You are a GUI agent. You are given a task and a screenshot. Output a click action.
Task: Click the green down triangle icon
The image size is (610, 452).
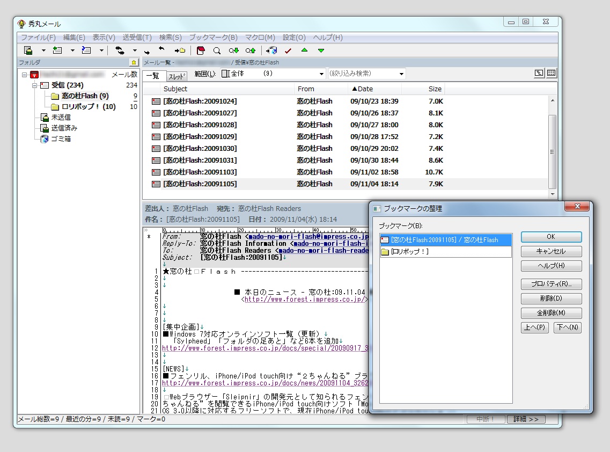click(321, 50)
